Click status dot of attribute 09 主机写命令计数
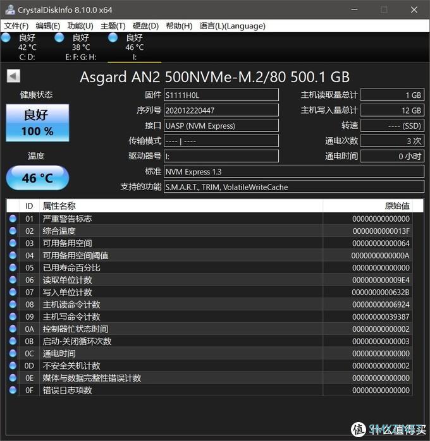This screenshot has width=430, height=441. click(13, 317)
